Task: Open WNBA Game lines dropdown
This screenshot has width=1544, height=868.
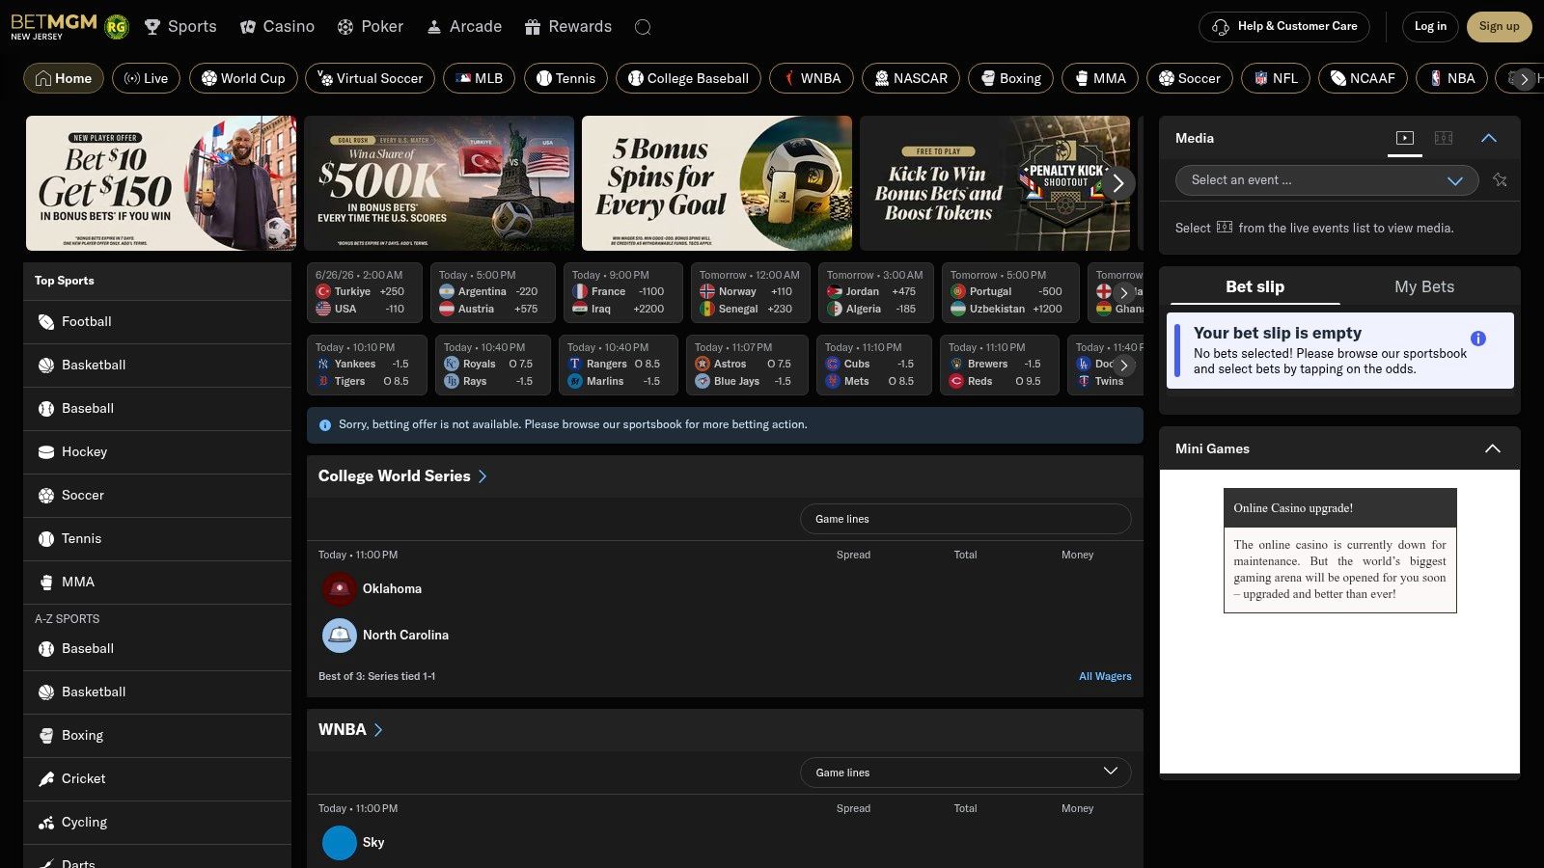Action: pos(965,773)
